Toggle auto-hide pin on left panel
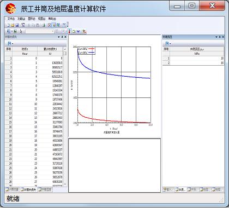The image size is (229, 208). pyautogui.click(x=62, y=37)
